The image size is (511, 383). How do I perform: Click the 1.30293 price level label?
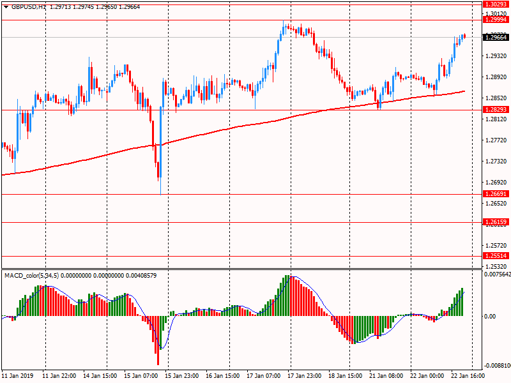[496, 4]
